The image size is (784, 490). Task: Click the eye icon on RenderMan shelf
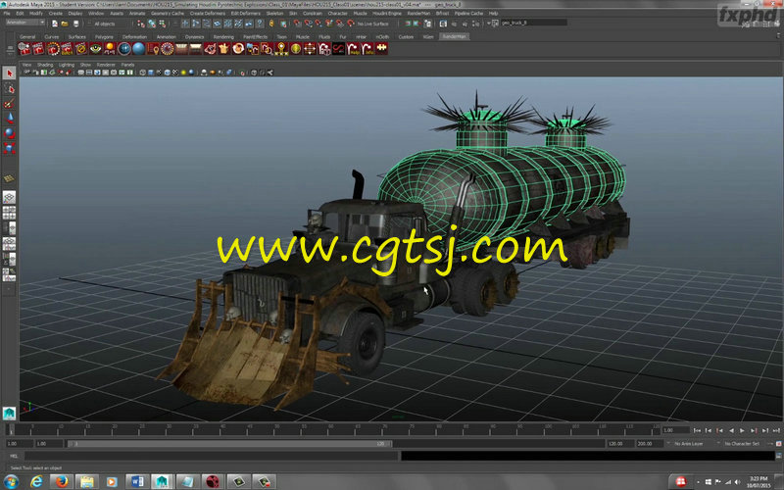coord(95,48)
